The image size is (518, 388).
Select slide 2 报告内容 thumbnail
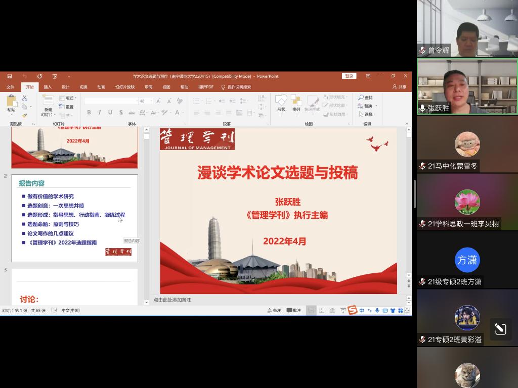75,218
